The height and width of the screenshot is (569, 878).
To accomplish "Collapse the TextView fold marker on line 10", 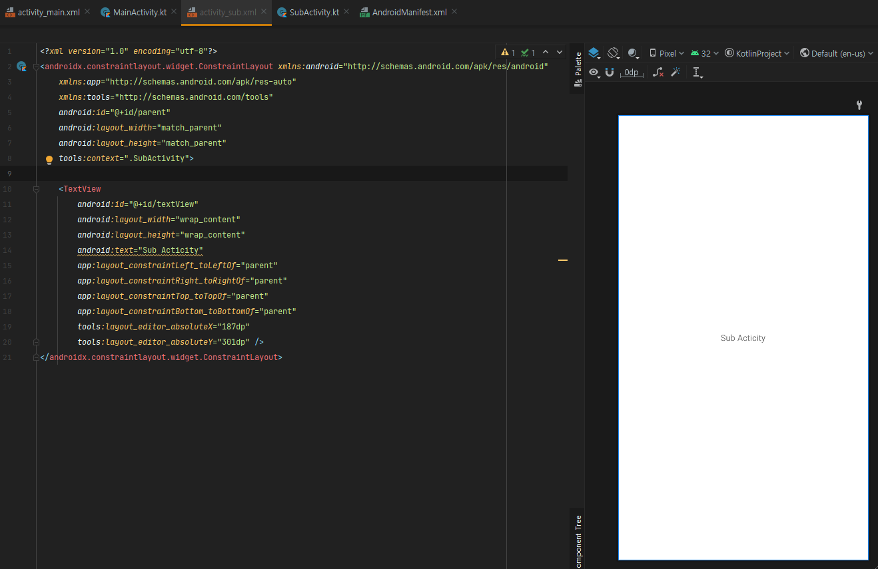I will [x=37, y=189].
